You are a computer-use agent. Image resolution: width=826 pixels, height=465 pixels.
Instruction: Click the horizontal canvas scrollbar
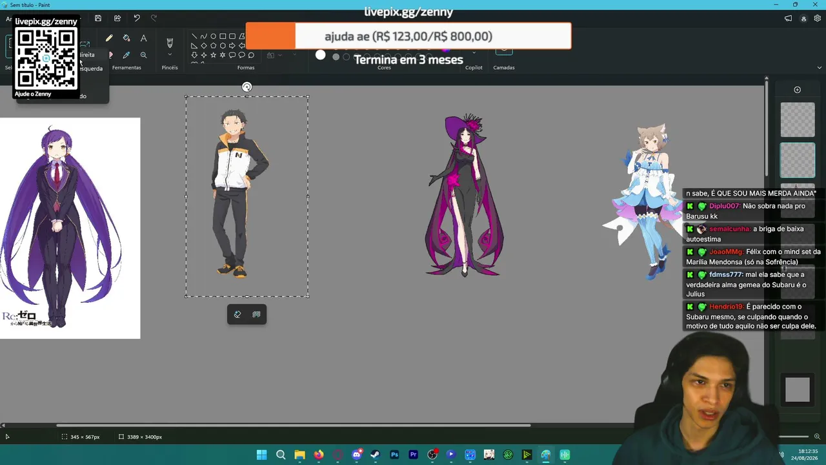pos(294,425)
